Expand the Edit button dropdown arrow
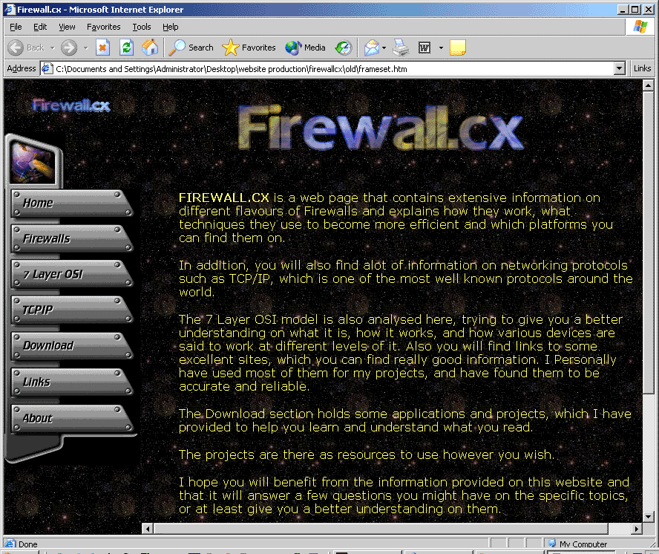Image resolution: width=659 pixels, height=554 pixels. (x=441, y=48)
